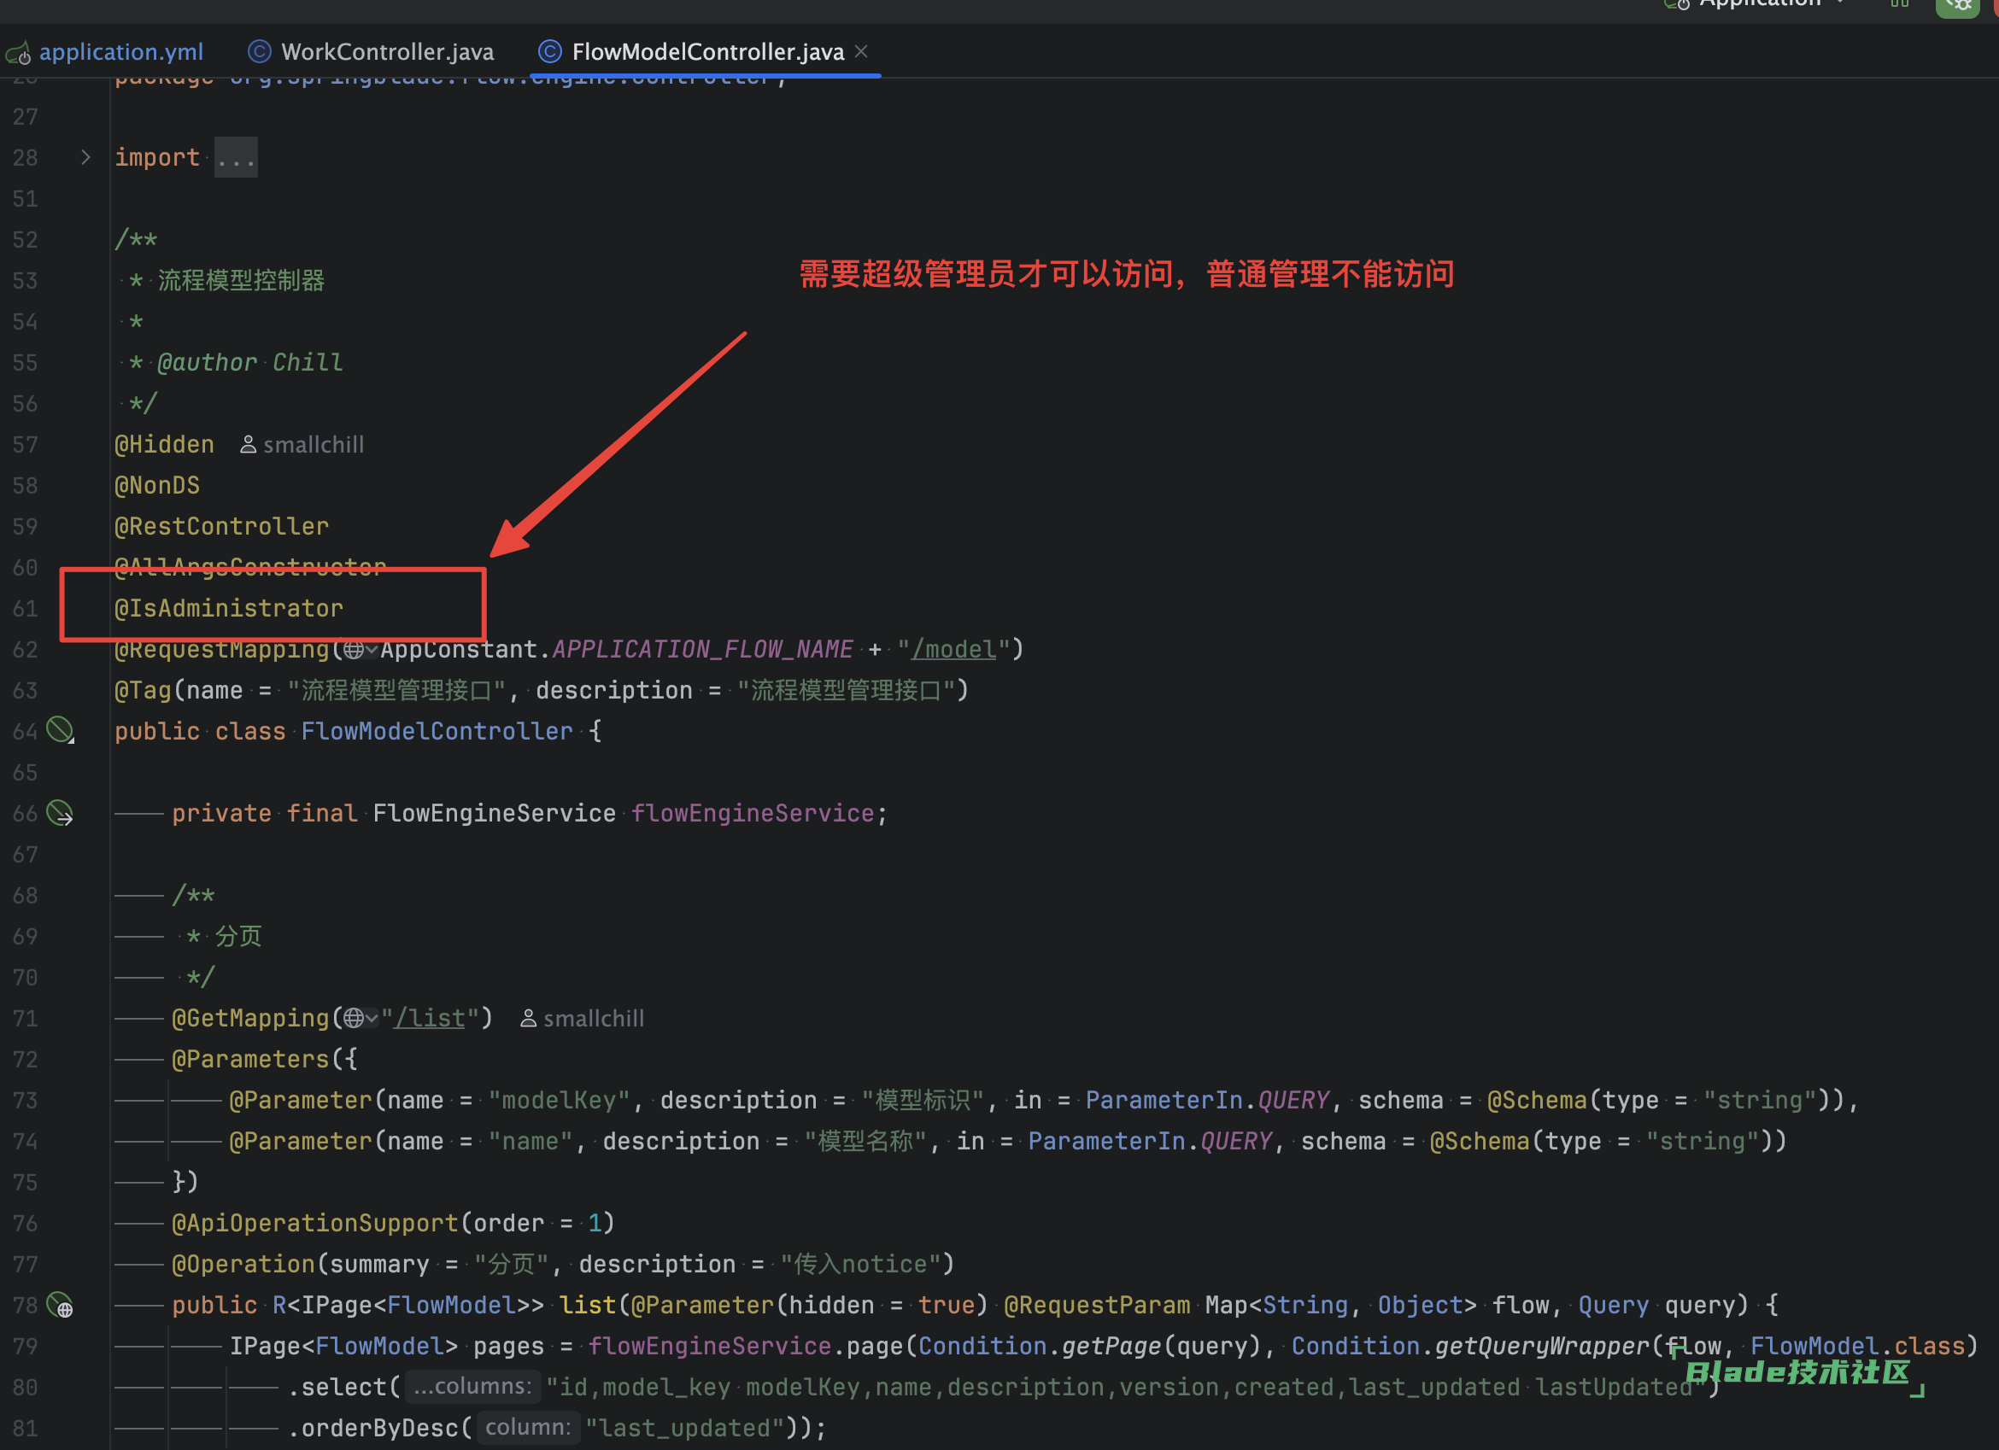This screenshot has height=1450, width=1999.
Task: Click the globe URL icon in @RequestMapping
Action: (x=355, y=650)
